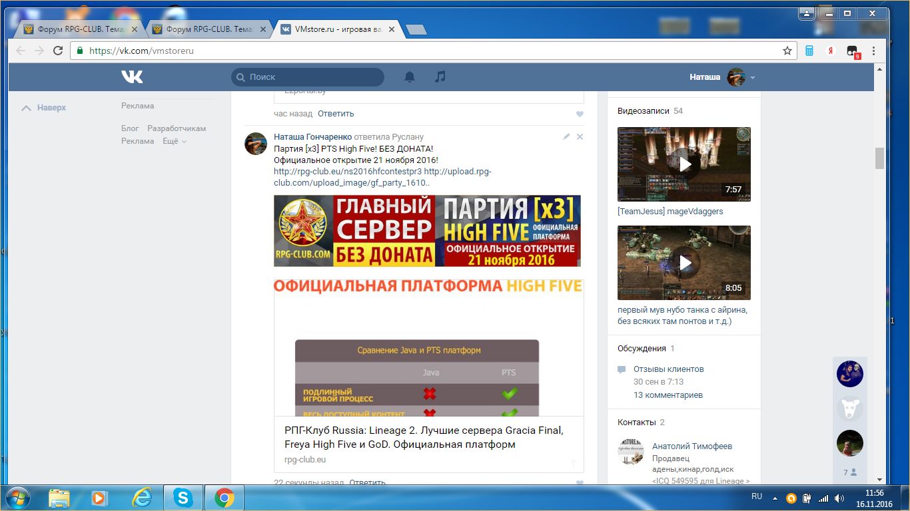The width and height of the screenshot is (910, 511).
Task: Open the VK music player icon
Action: coord(440,77)
